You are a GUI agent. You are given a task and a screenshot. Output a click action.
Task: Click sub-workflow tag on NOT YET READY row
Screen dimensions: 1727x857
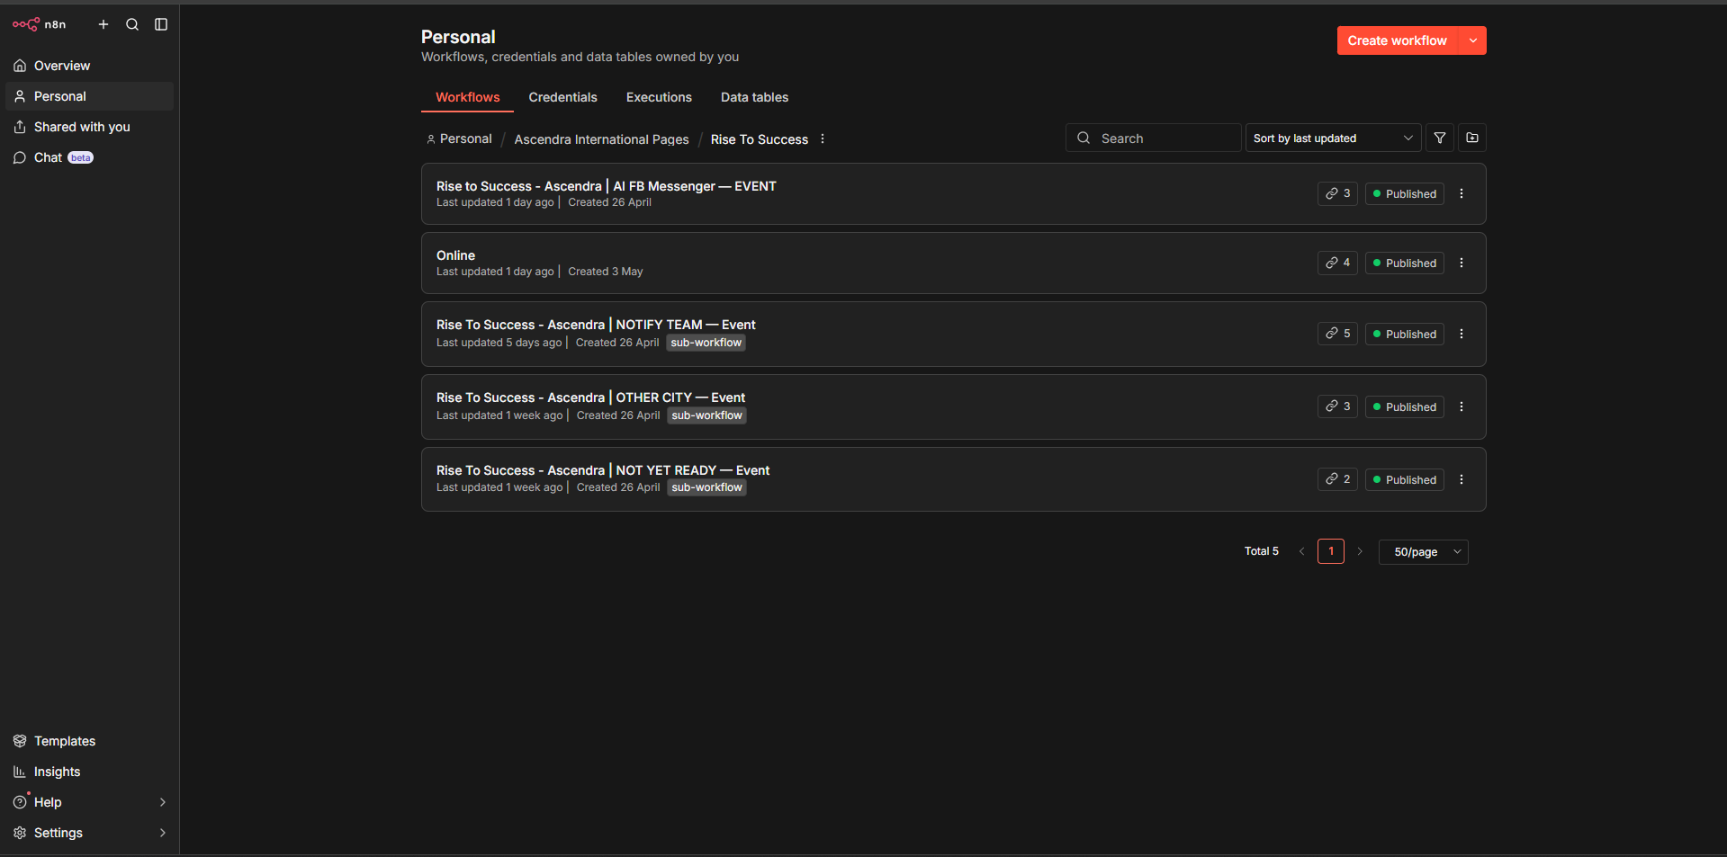click(707, 487)
